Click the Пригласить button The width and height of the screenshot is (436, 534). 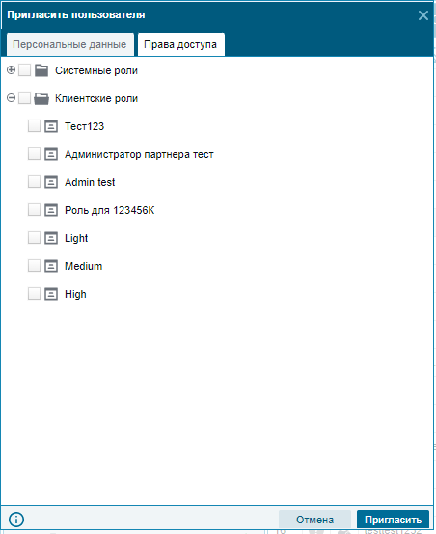pyautogui.click(x=393, y=520)
